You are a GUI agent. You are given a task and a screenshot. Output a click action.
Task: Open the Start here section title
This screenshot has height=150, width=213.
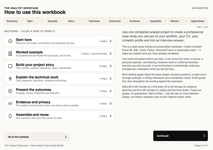[x=24, y=40]
